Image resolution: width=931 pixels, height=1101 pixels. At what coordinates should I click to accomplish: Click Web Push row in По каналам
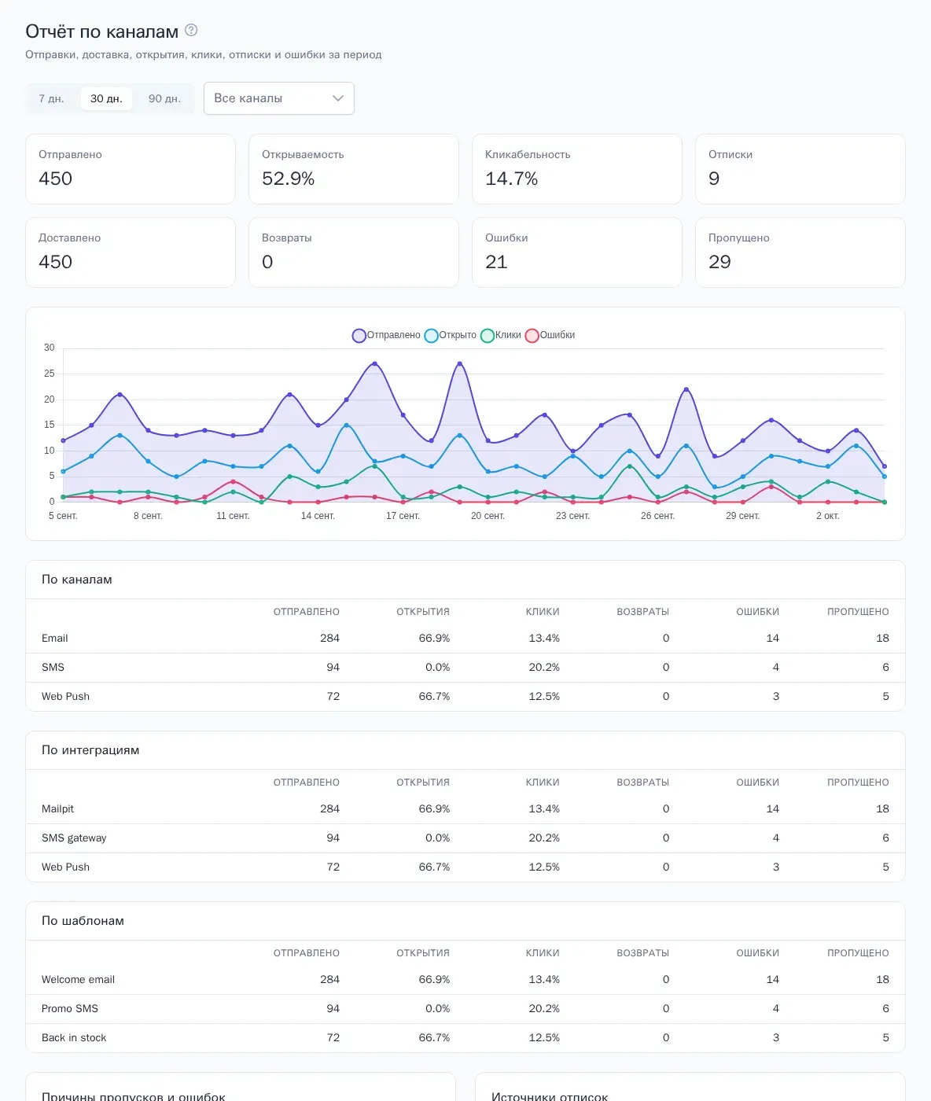(x=465, y=697)
